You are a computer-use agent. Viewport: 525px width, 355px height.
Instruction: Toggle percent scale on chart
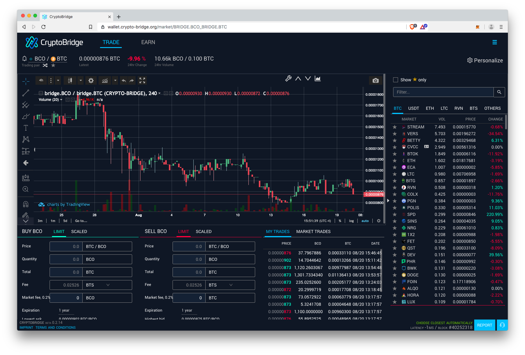point(340,221)
